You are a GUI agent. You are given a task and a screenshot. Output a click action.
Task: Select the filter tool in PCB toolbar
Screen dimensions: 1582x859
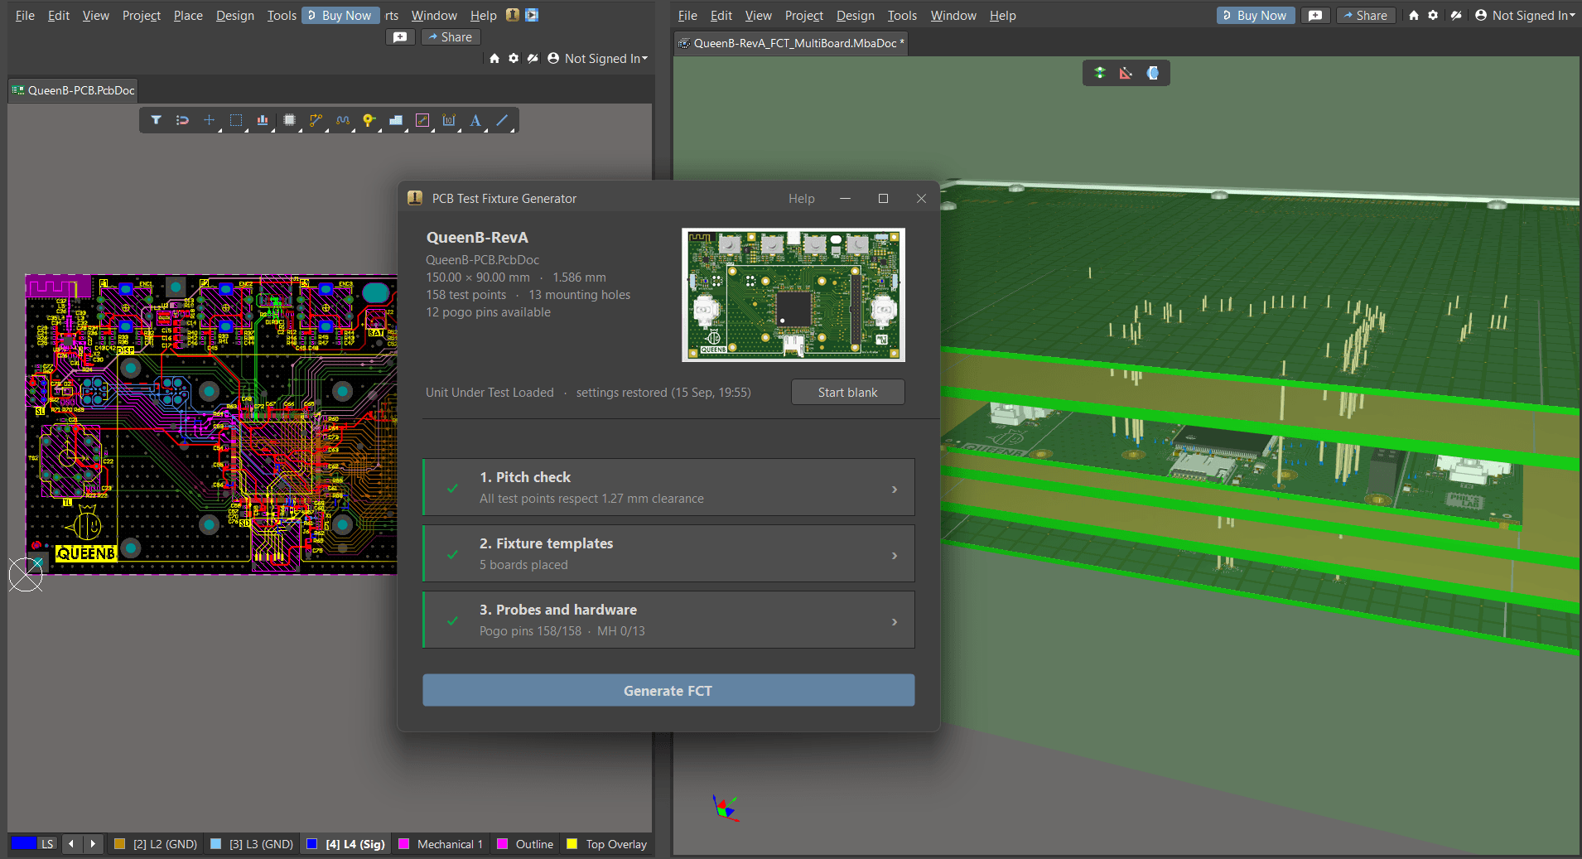coord(156,120)
